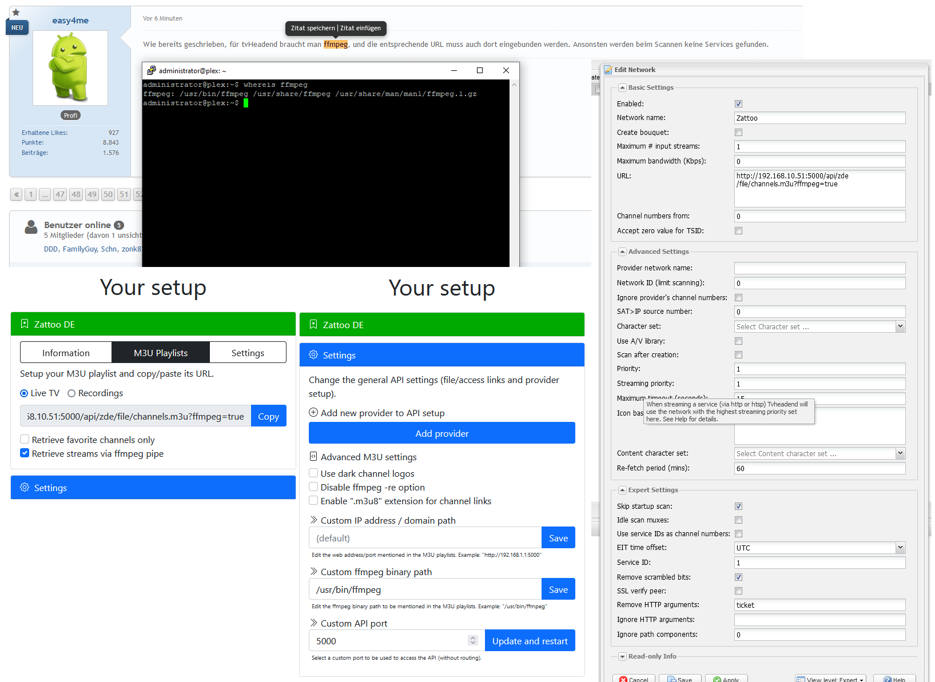Click the Copy button beside the M3U URL
Screen dimensions: 935x682
pos(268,416)
